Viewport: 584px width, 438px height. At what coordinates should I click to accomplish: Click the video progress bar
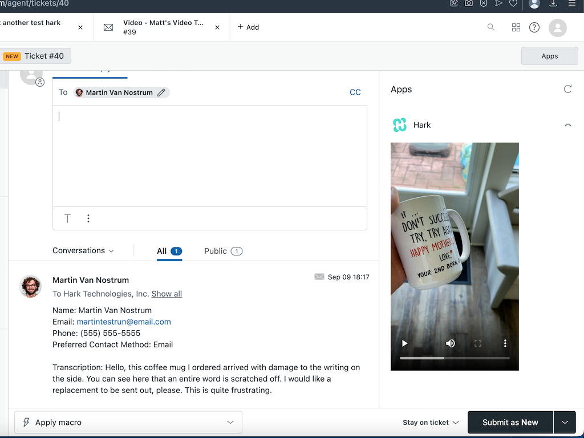click(455, 358)
